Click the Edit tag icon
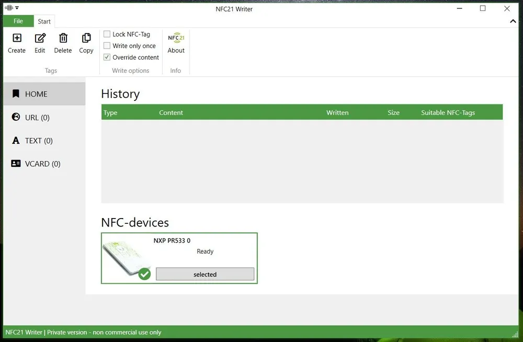 [x=40, y=39]
